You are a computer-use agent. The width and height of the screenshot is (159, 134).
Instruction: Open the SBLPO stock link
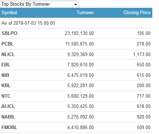(x=10, y=33)
